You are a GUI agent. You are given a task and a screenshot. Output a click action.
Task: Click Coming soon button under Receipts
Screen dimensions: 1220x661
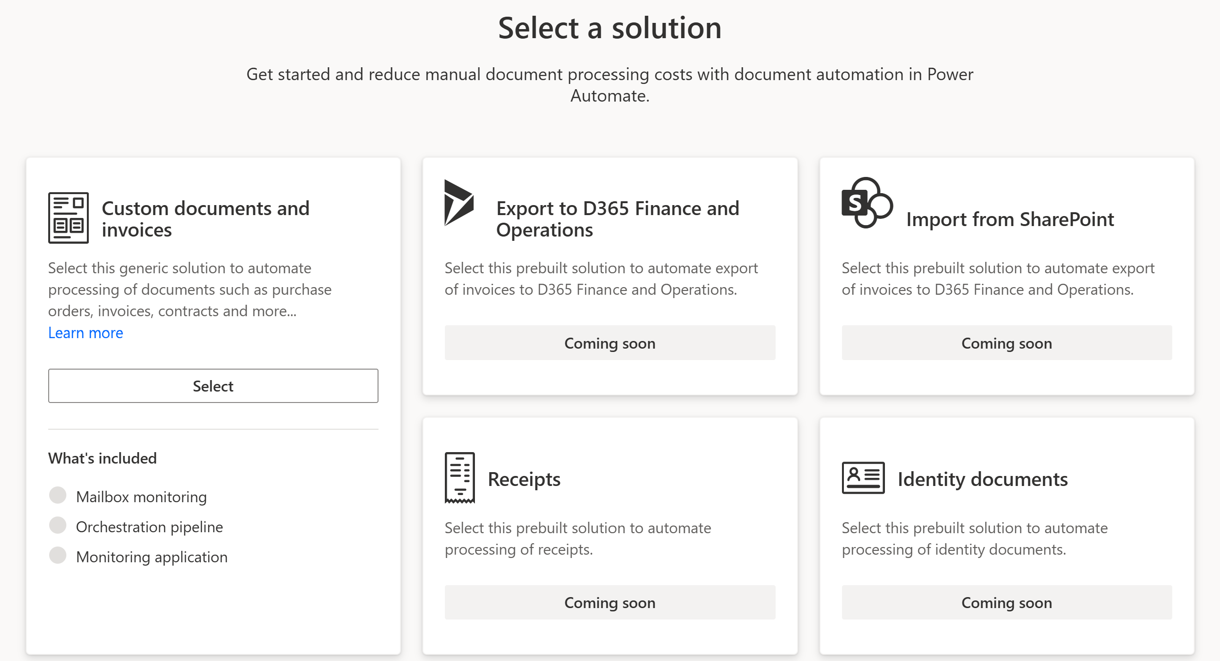(610, 602)
